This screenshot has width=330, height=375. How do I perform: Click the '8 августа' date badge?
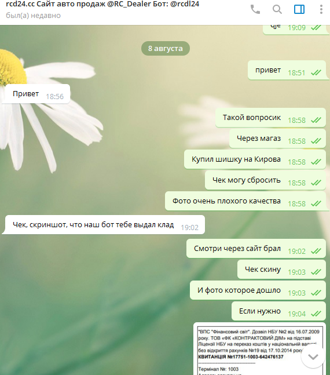pyautogui.click(x=166, y=49)
